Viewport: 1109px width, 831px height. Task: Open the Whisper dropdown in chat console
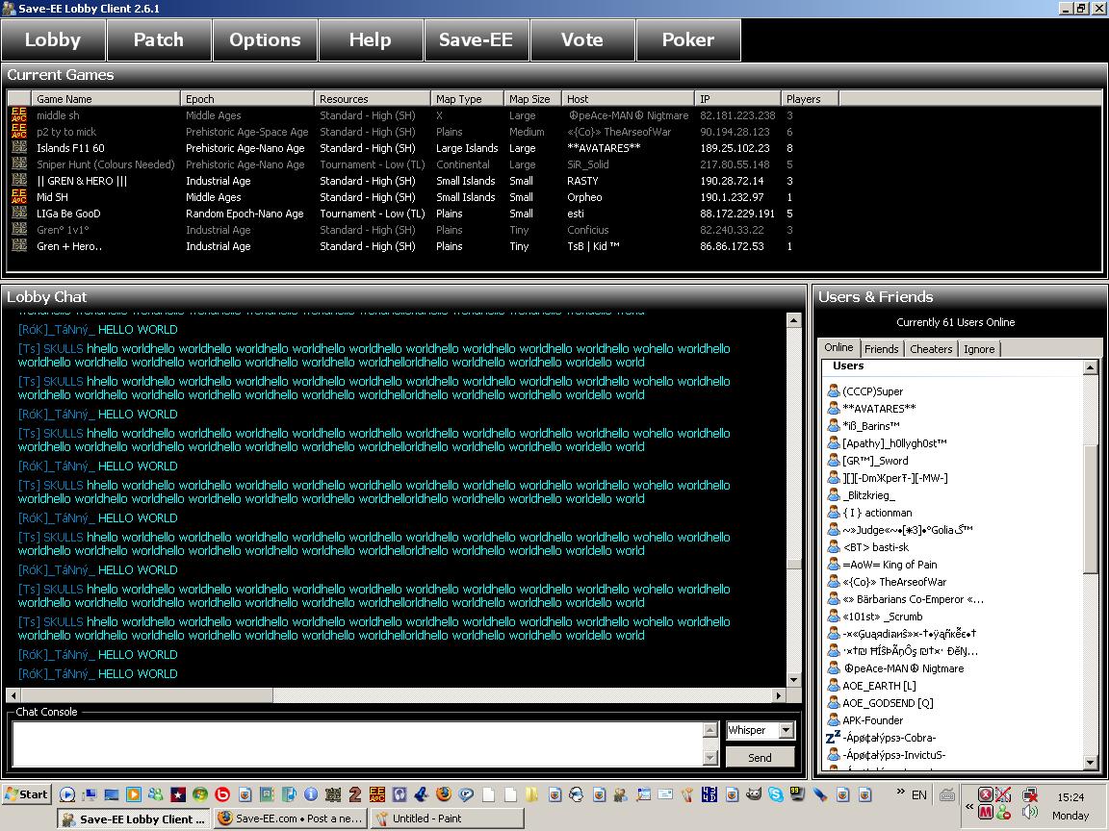pyautogui.click(x=786, y=730)
